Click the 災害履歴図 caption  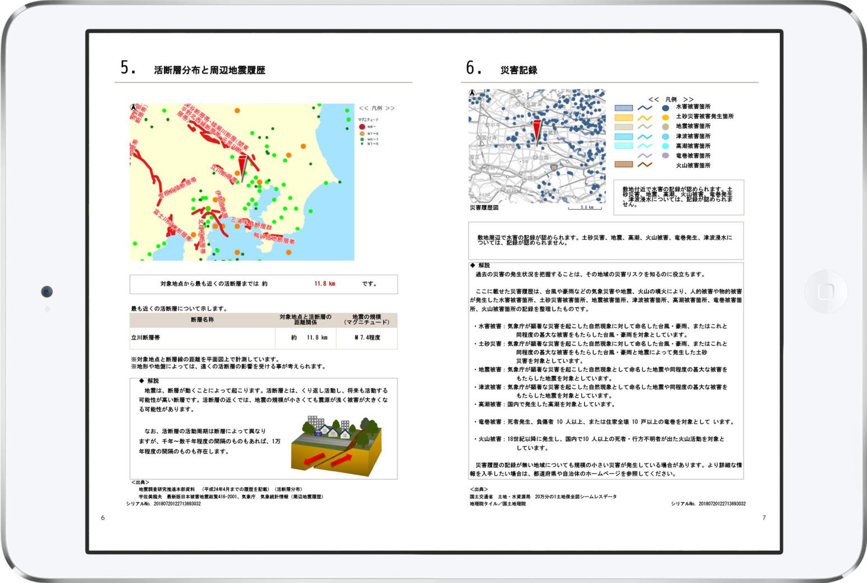pos(484,208)
